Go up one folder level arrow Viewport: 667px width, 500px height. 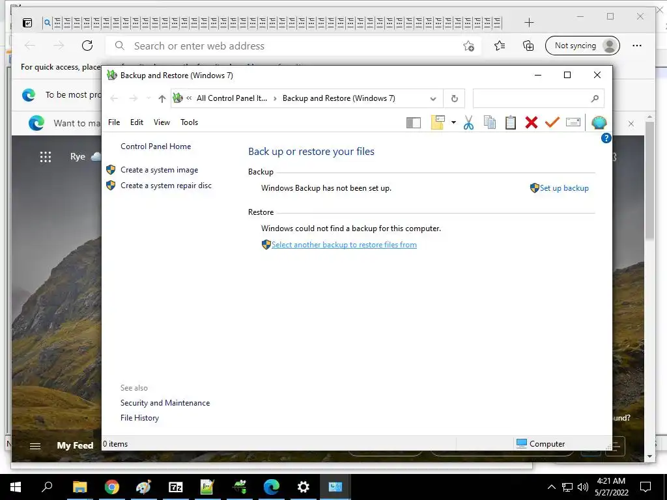[x=162, y=99]
